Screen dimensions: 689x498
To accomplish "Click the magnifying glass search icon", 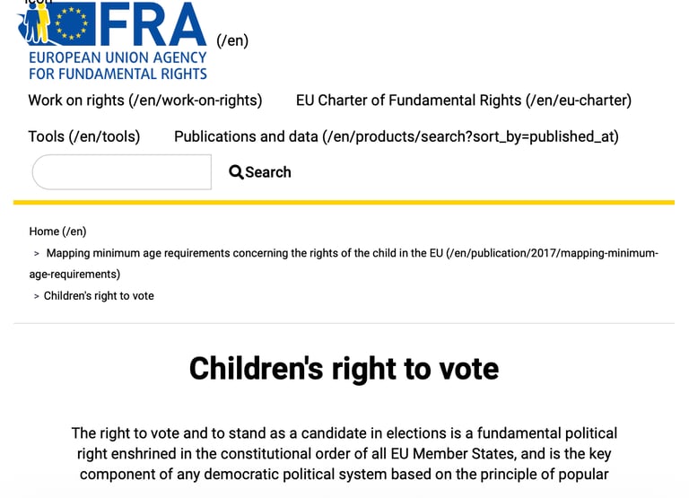I will click(x=236, y=172).
